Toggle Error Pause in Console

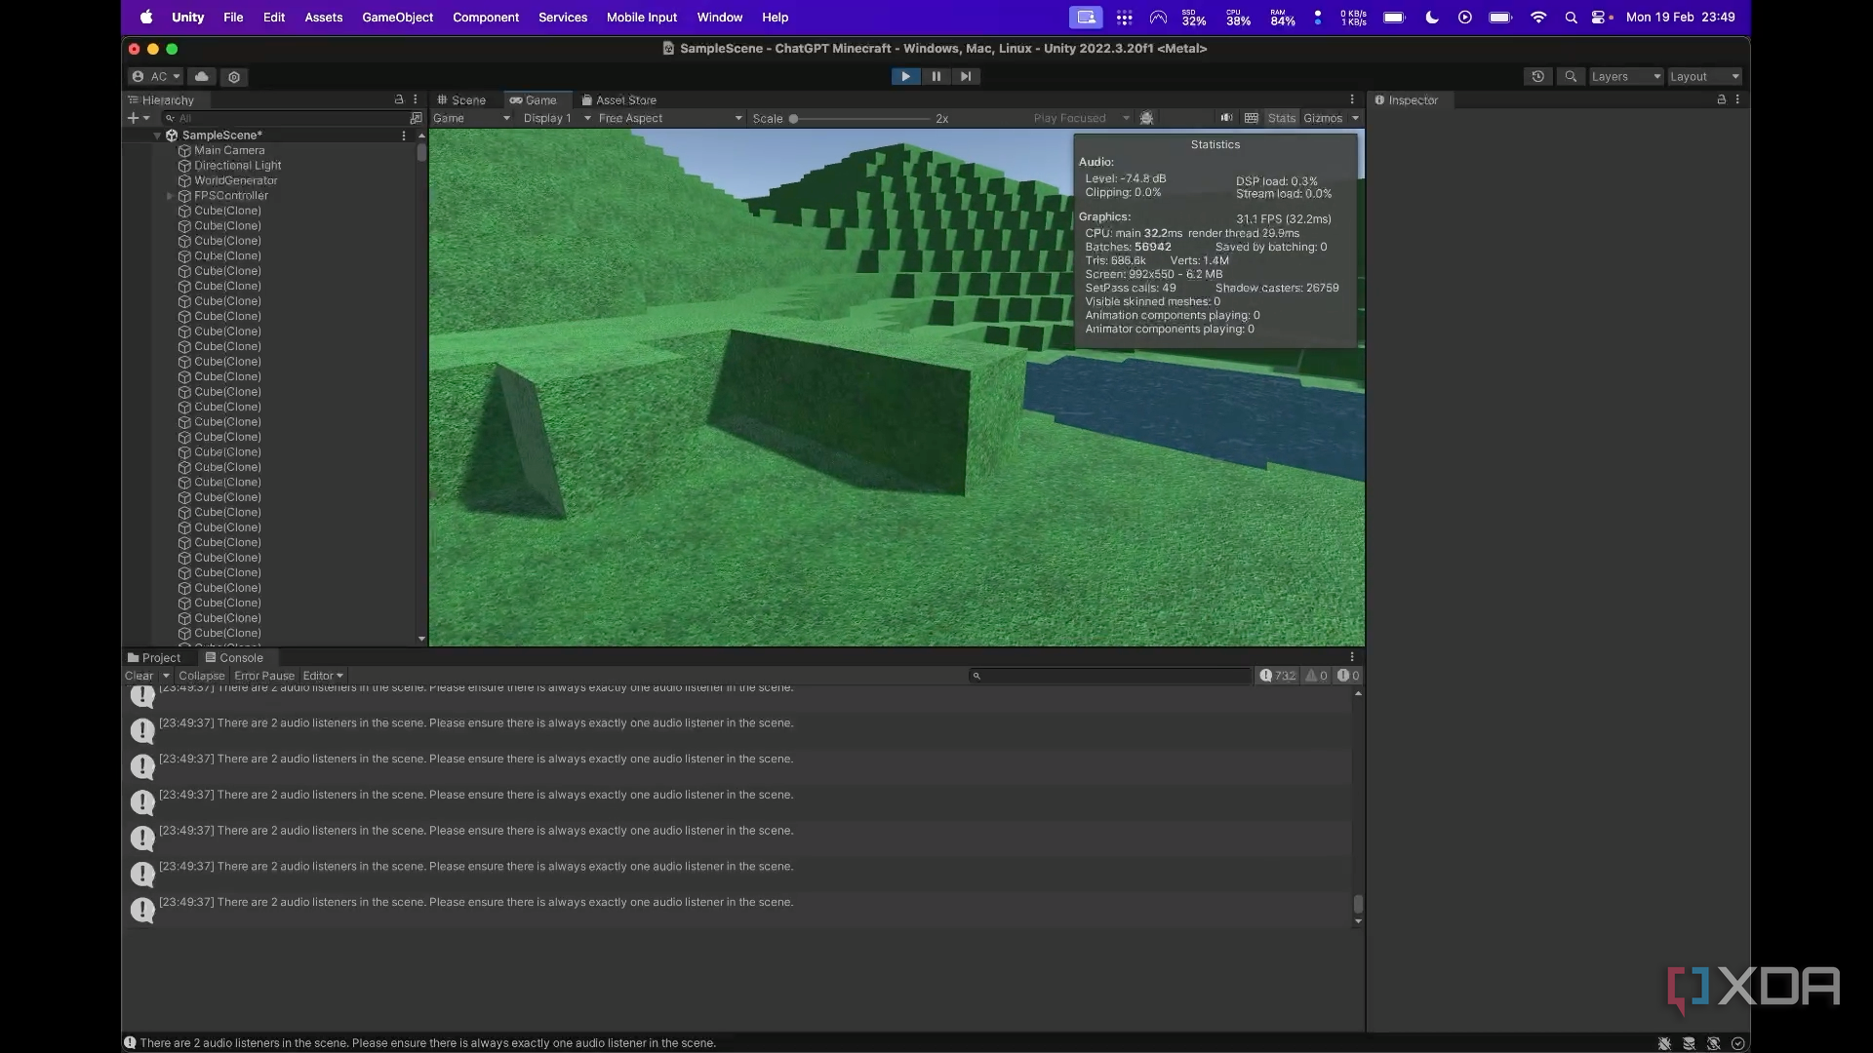(264, 676)
